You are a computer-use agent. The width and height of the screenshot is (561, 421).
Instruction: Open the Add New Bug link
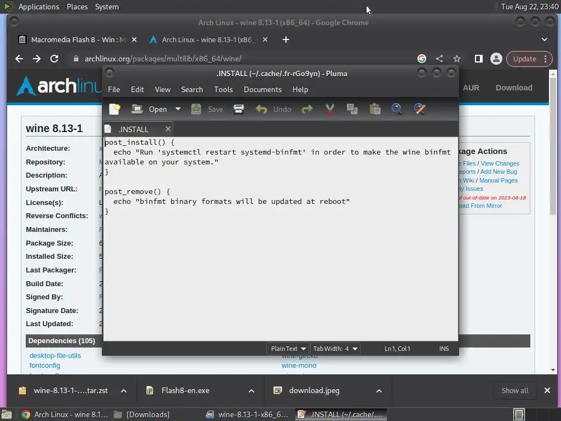(499, 172)
